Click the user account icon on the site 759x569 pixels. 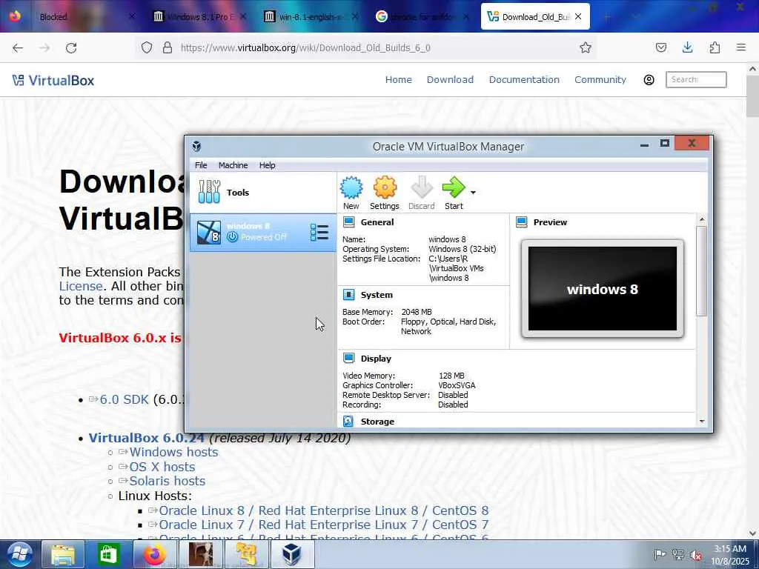(649, 80)
